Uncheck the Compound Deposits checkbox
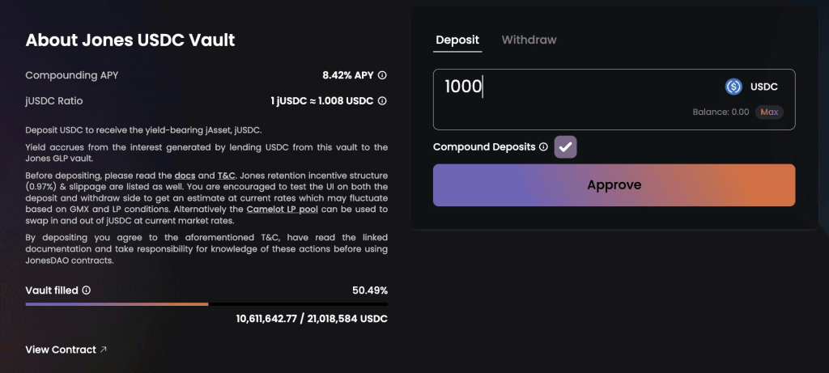 (x=566, y=147)
